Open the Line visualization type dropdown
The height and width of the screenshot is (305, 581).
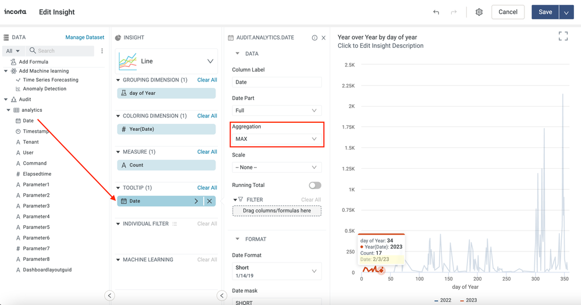166,61
